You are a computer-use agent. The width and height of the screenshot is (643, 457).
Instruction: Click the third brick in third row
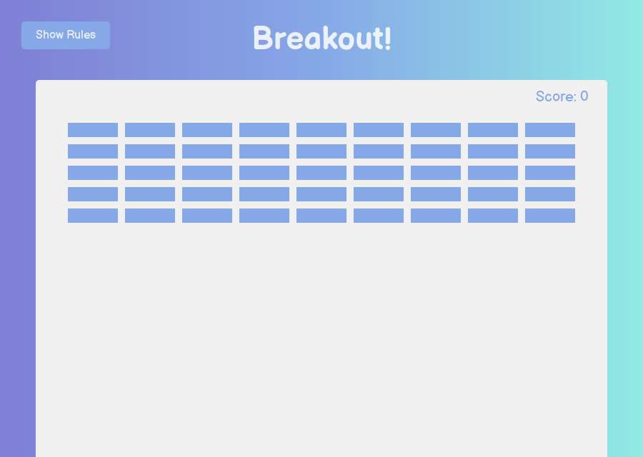point(207,173)
